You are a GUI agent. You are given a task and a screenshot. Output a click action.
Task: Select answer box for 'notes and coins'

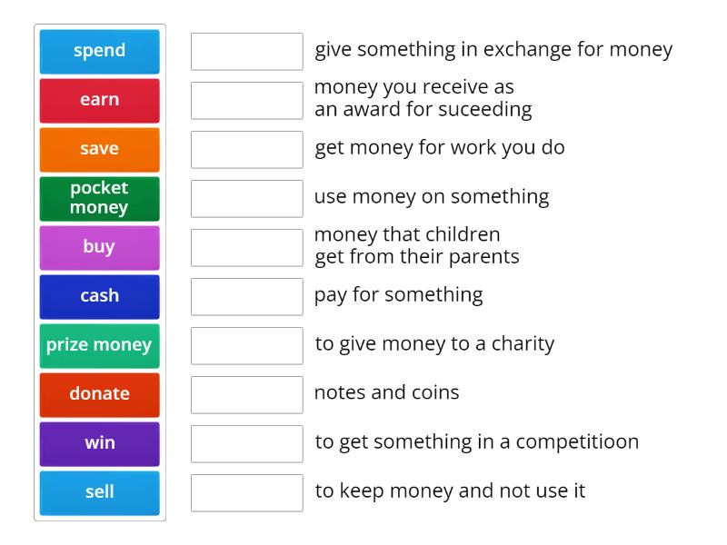point(246,395)
